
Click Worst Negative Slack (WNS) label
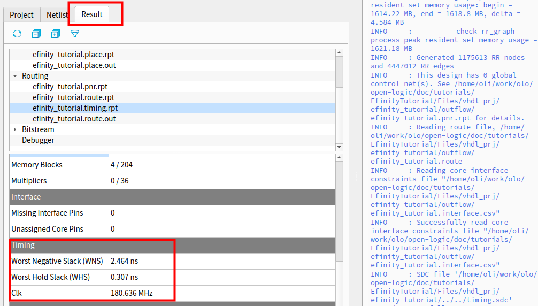click(57, 261)
